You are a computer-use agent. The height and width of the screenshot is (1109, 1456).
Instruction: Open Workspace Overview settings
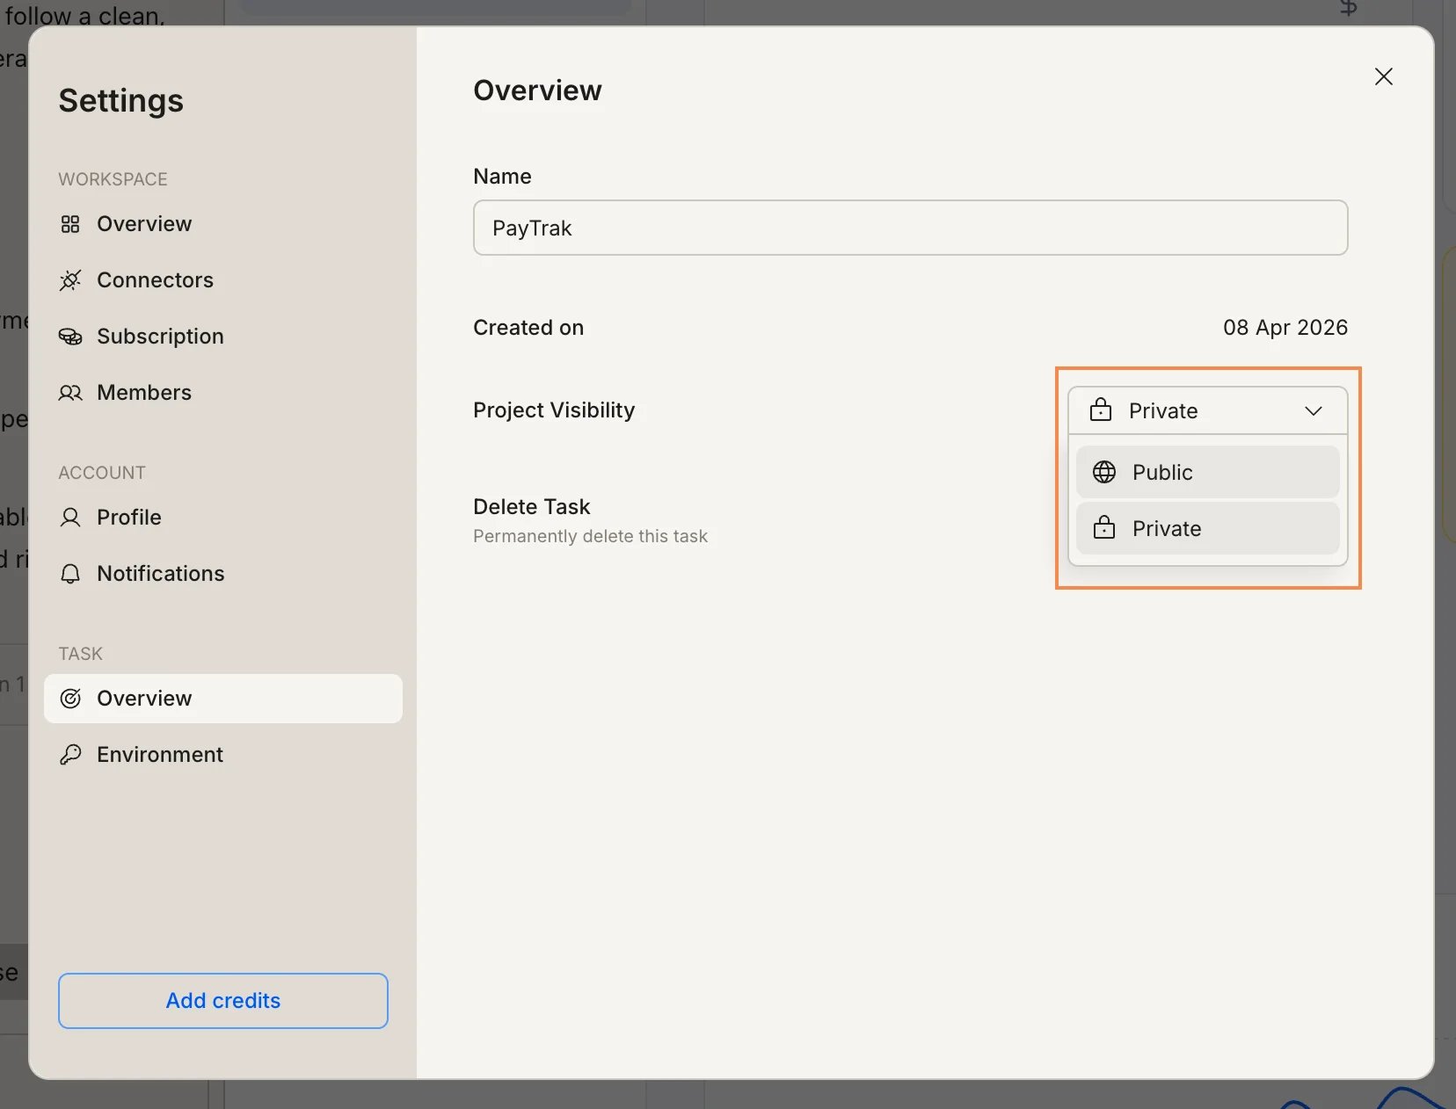click(x=223, y=224)
